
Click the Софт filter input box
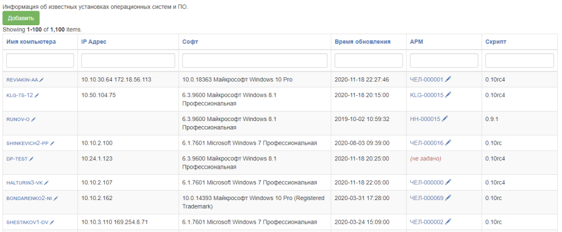coord(255,61)
